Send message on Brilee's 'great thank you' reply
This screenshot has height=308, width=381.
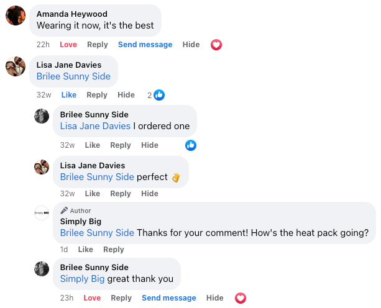pyautogui.click(x=169, y=298)
